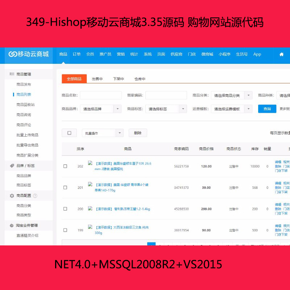Viewport: 290px width, 290px height.
Task: Click the gear icon beside 商品配置
Action: click(x=12, y=196)
